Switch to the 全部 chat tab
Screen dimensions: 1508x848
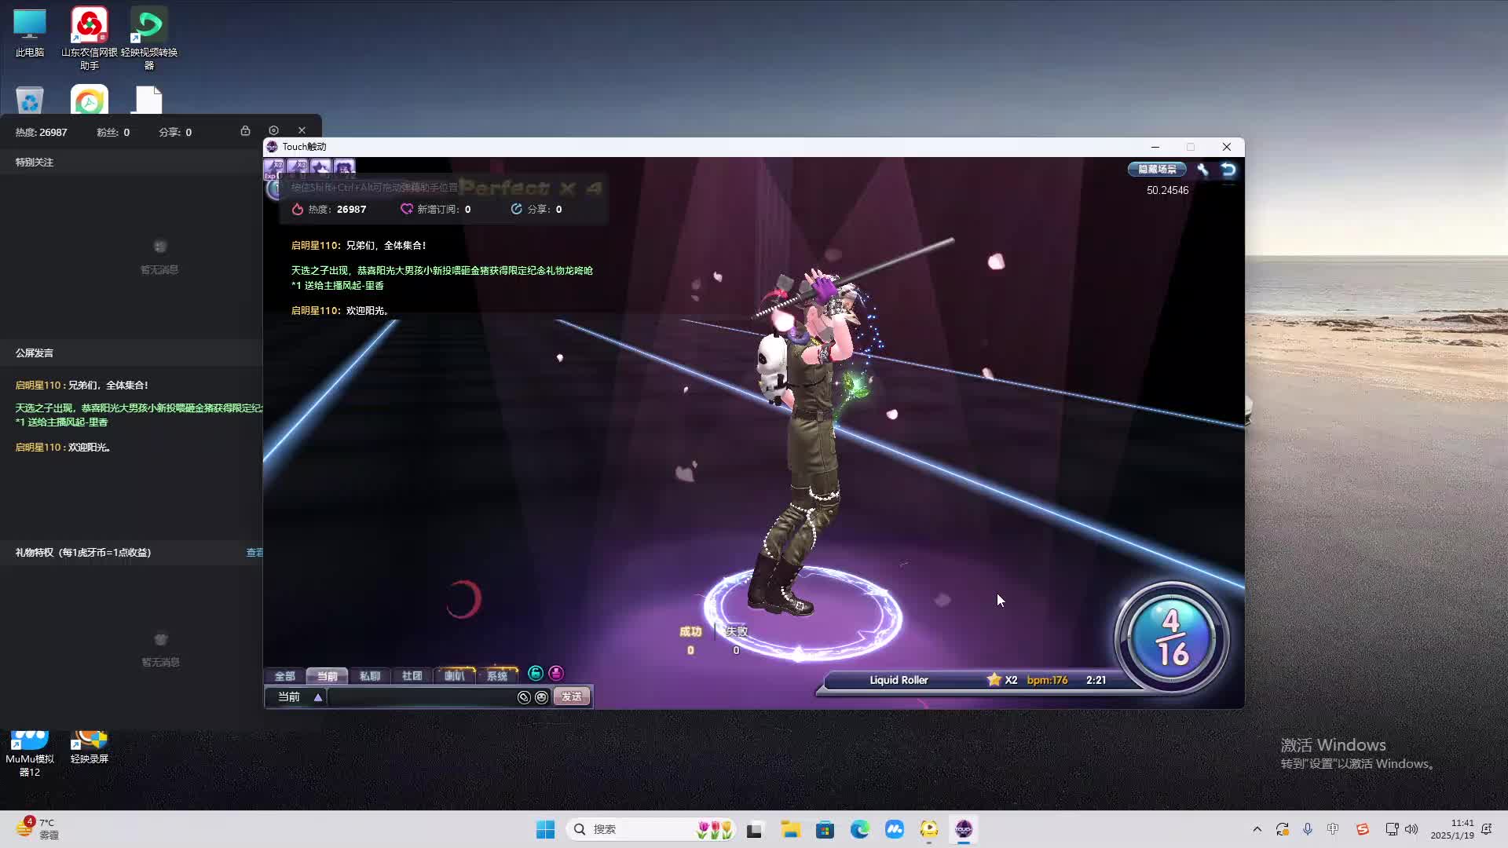click(x=284, y=676)
